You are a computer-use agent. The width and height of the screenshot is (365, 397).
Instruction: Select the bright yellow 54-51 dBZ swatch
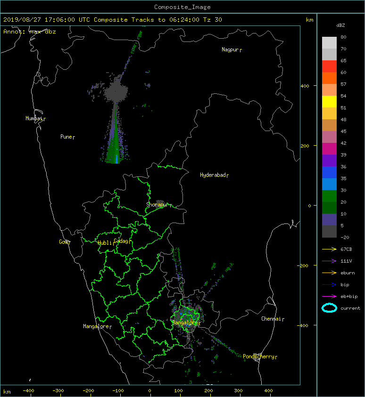(329, 101)
